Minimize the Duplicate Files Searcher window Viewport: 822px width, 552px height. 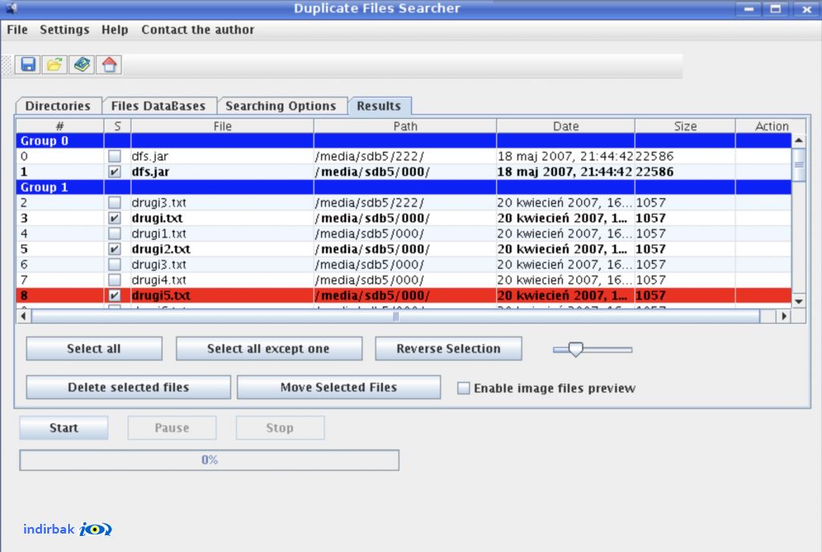pyautogui.click(x=749, y=9)
